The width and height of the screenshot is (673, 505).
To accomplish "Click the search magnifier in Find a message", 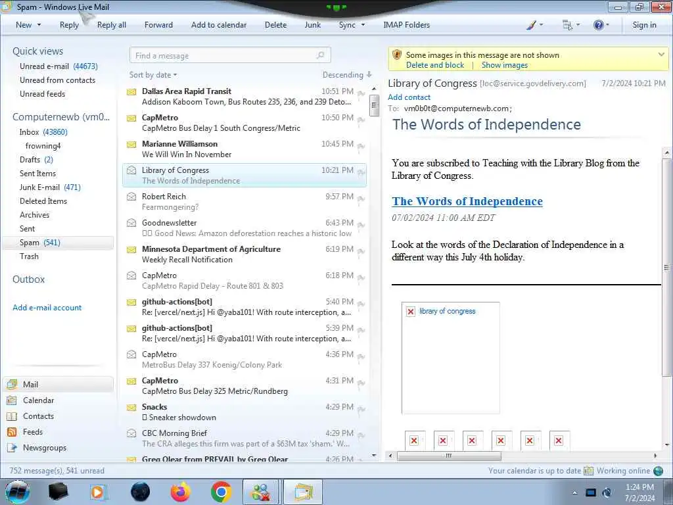I will [x=320, y=55].
